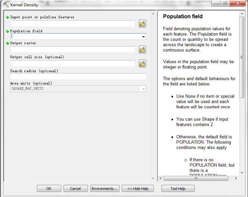This screenshot has height=197, width=248.
Task: Click the help panel horizontal scrollbar thumb
Action: [196, 178]
